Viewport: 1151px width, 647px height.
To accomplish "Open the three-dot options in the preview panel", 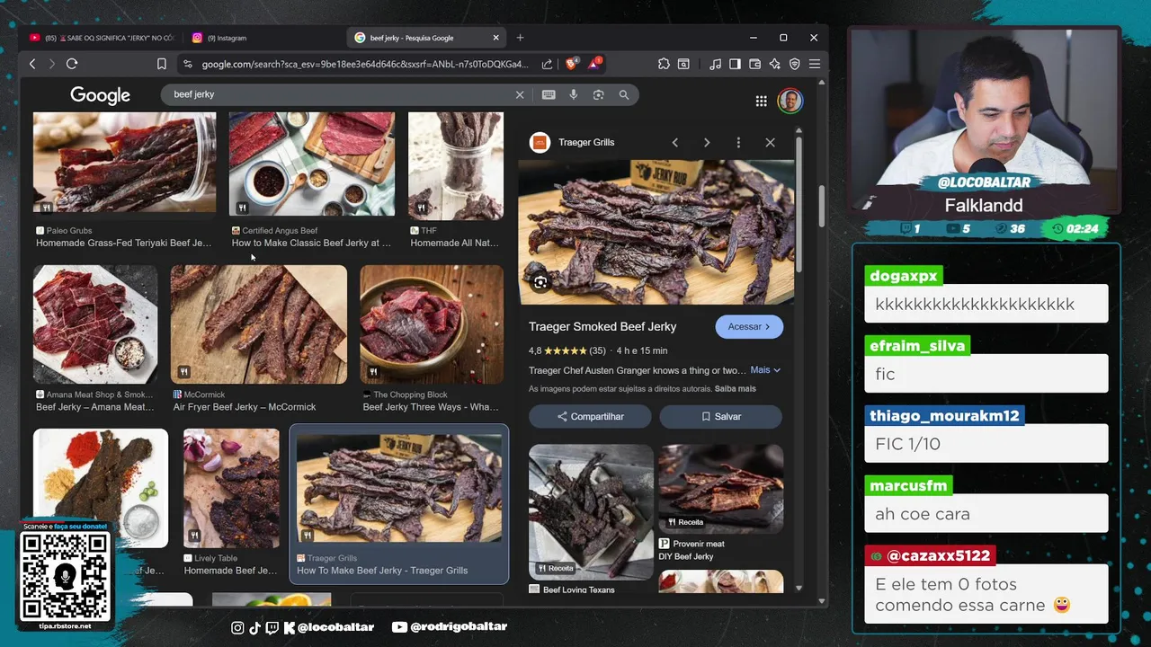I will (x=738, y=142).
